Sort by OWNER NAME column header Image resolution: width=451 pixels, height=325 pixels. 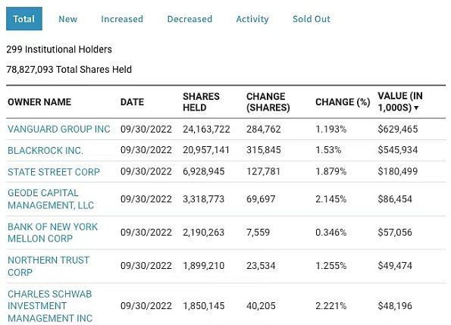tap(39, 102)
